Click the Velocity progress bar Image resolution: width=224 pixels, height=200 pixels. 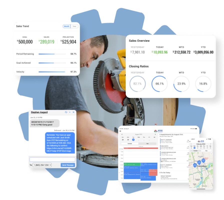pyautogui.click(x=52, y=72)
